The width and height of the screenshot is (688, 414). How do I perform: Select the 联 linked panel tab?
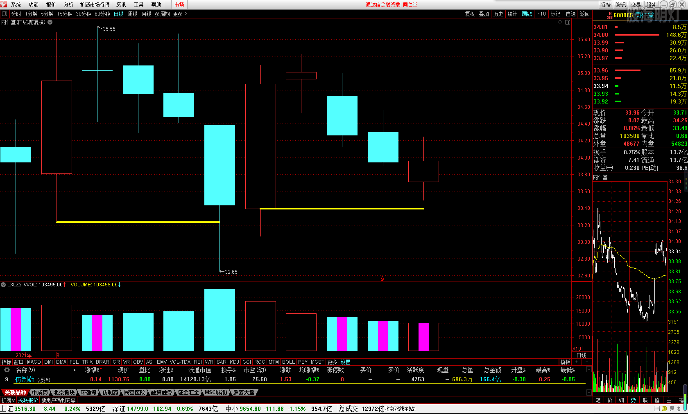coord(645,400)
